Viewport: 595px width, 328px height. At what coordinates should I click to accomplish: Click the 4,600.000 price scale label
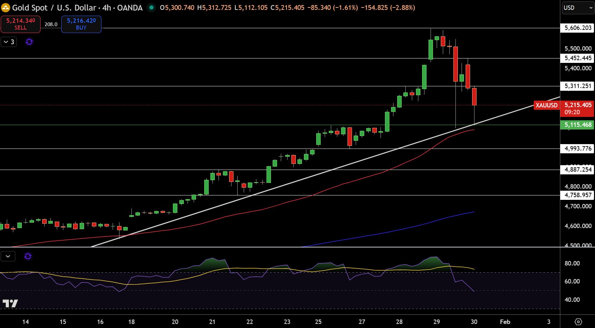(x=578, y=226)
